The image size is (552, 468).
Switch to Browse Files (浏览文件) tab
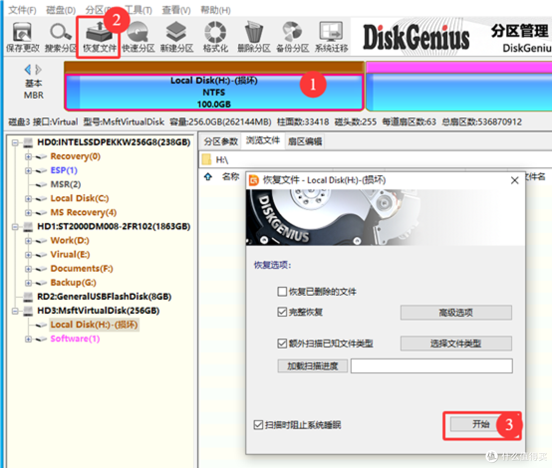point(263,141)
